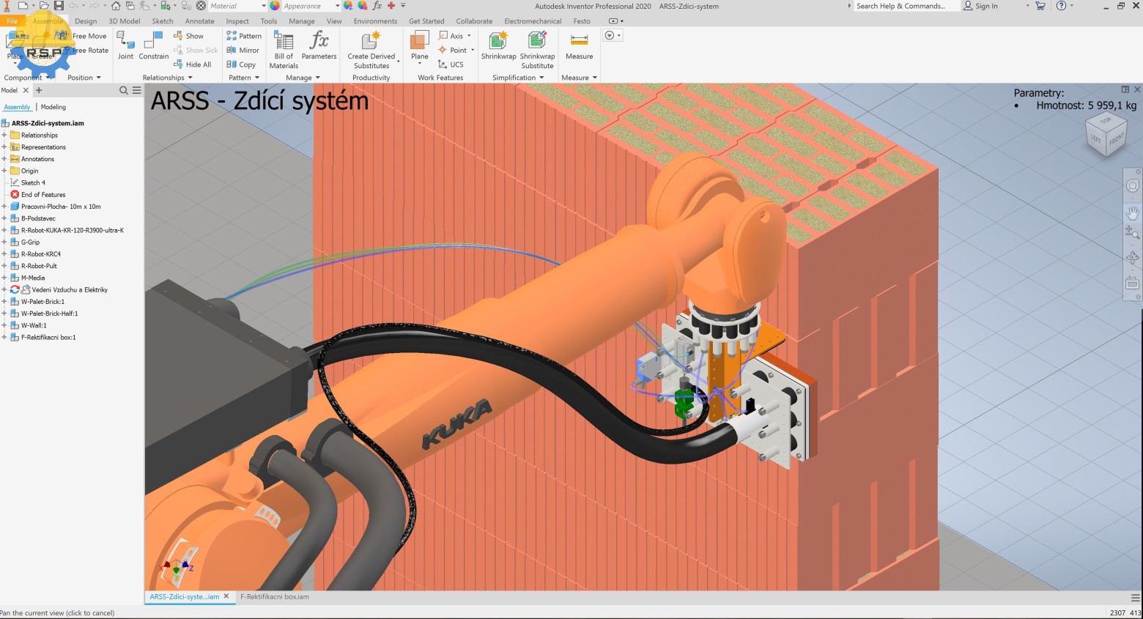Image resolution: width=1143 pixels, height=619 pixels.
Task: Click the Pattern component tool
Action: (x=244, y=35)
